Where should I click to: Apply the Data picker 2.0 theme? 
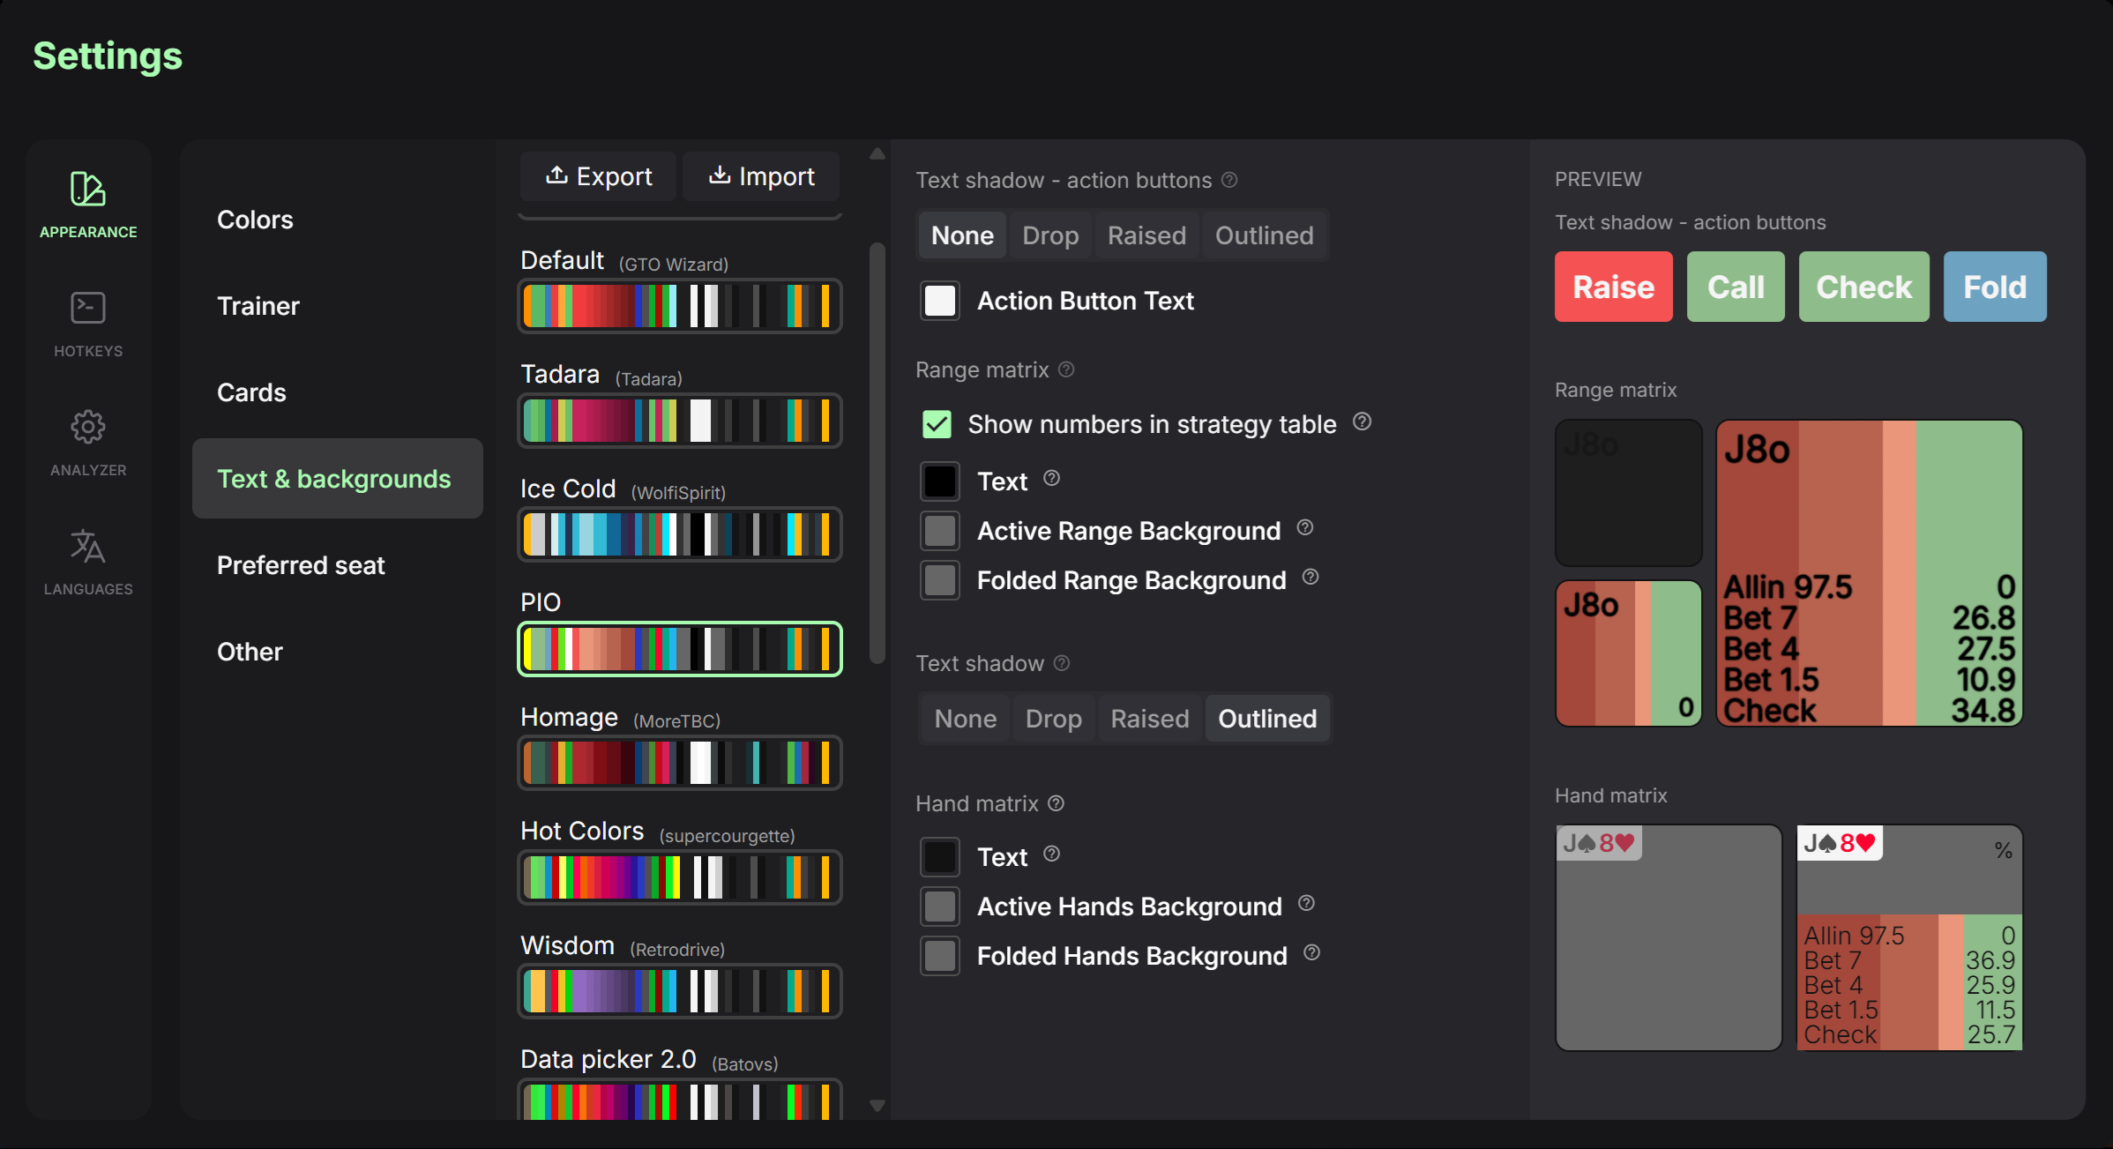coord(680,1101)
